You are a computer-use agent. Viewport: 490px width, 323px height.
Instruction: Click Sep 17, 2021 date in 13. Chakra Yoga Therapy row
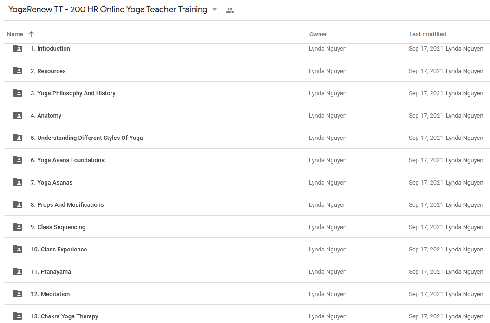pos(425,316)
